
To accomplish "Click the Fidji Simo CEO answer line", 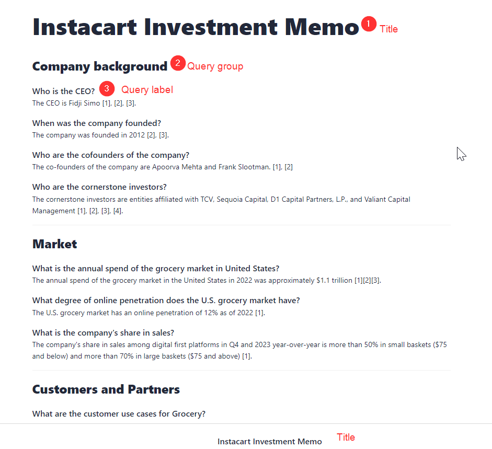I will pos(84,103).
